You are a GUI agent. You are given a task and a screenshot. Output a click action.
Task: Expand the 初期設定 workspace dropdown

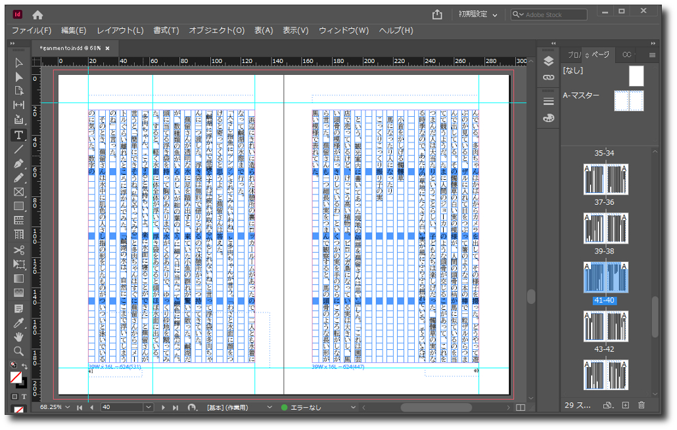coord(494,14)
